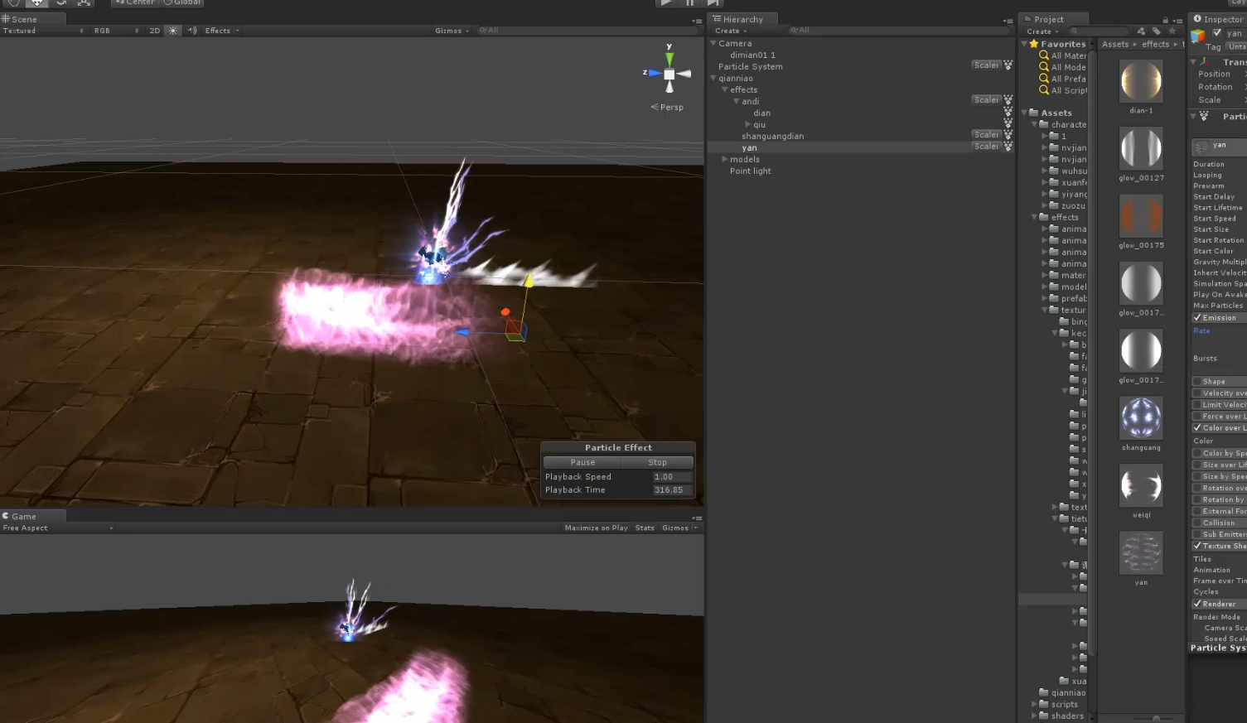Toggle 2D scene view mode

[155, 31]
